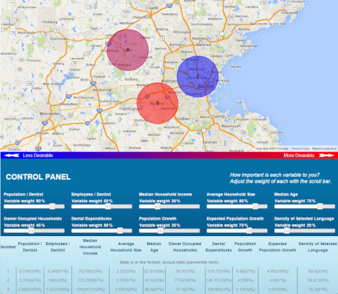Open the Report a map error link
Image resolution: width=338 pixels, height=294 pixels.
[x=324, y=149]
